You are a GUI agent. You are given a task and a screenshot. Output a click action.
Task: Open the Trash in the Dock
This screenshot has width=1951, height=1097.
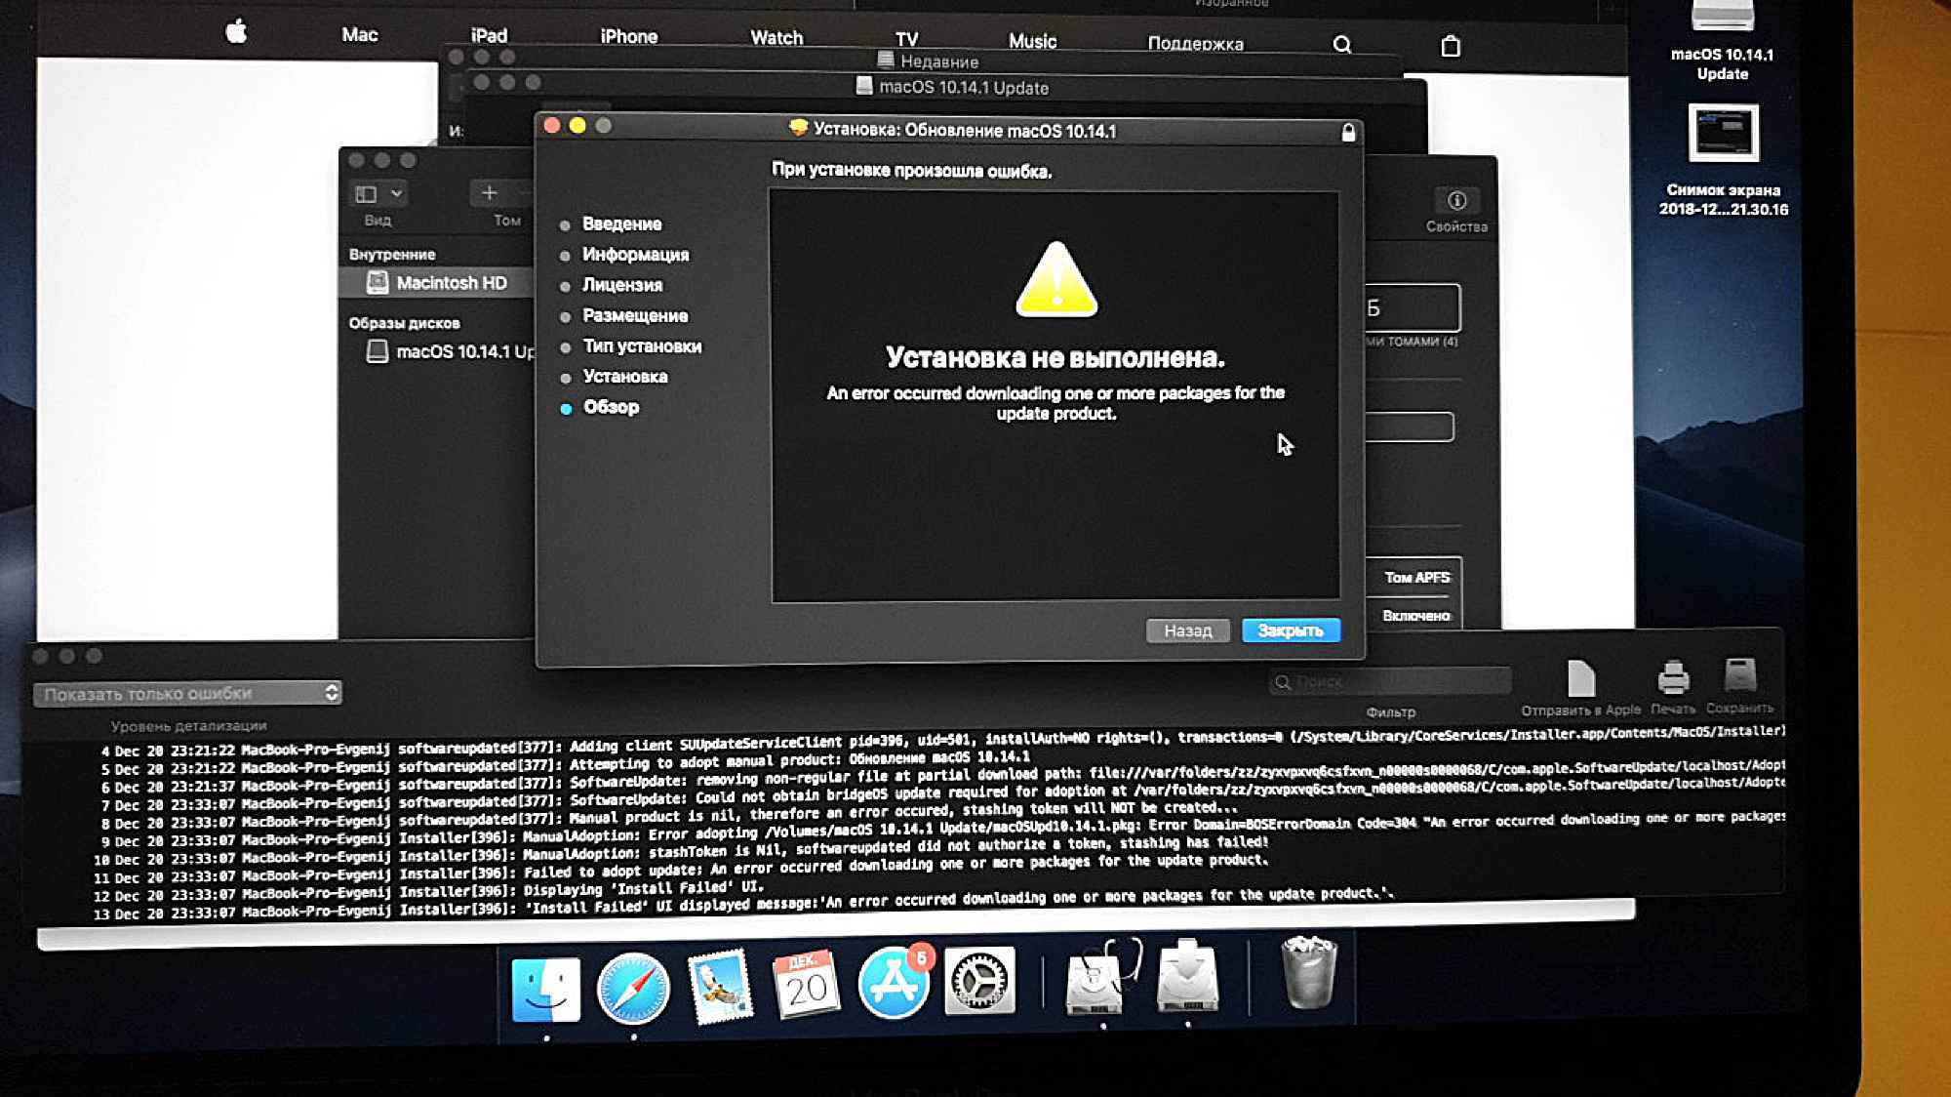click(1308, 972)
